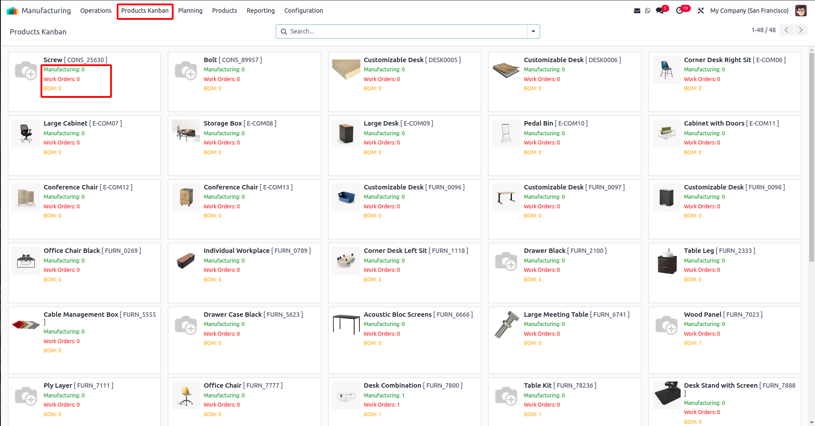This screenshot has width=815, height=426.
Task: Open Customizable Desk FURN_0096 thumbnail
Action: coord(346,197)
